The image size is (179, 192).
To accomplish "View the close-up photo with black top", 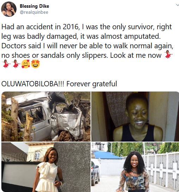I will (135, 117).
